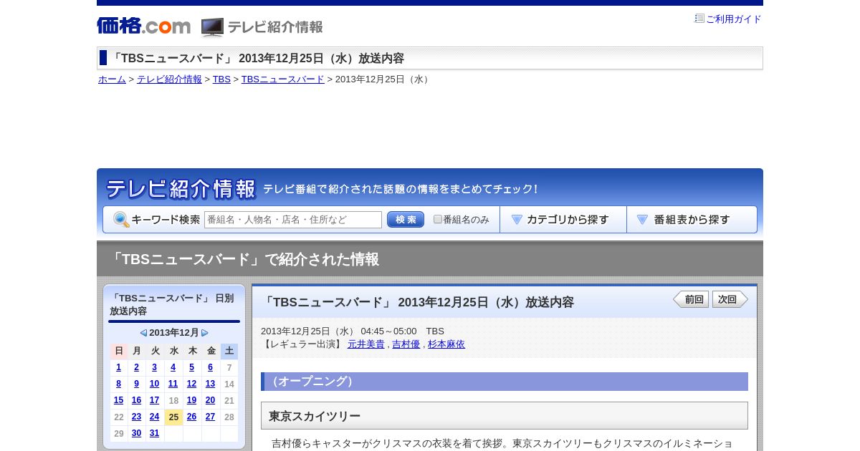Select December 31 in the calendar
Image resolution: width=860 pixels, height=451 pixels.
[x=155, y=433]
